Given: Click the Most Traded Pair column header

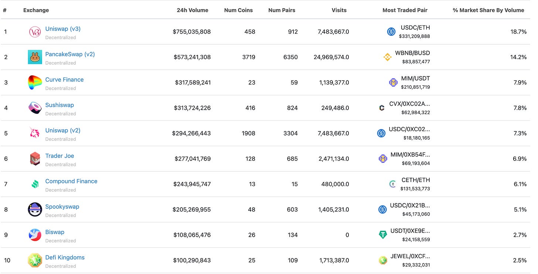Looking at the screenshot, I should [405, 10].
